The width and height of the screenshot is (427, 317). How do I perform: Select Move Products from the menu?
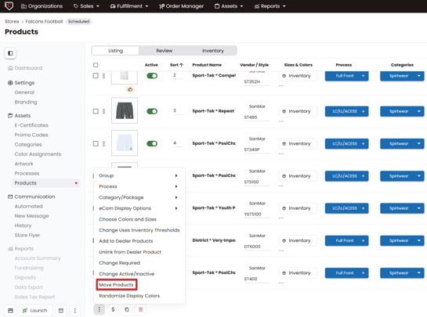[116, 285]
